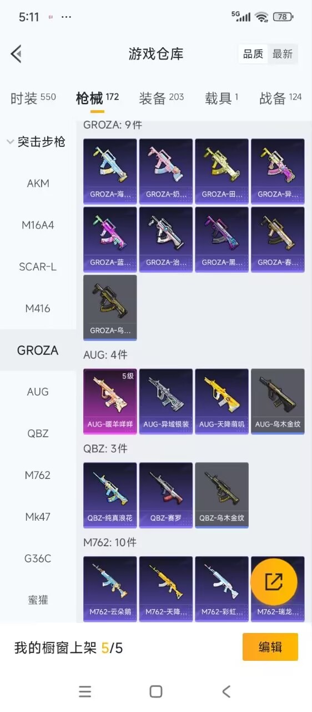Screen dimensions: 312x712
Task: Select AKM in the weapon sidebar
Action: [38, 183]
